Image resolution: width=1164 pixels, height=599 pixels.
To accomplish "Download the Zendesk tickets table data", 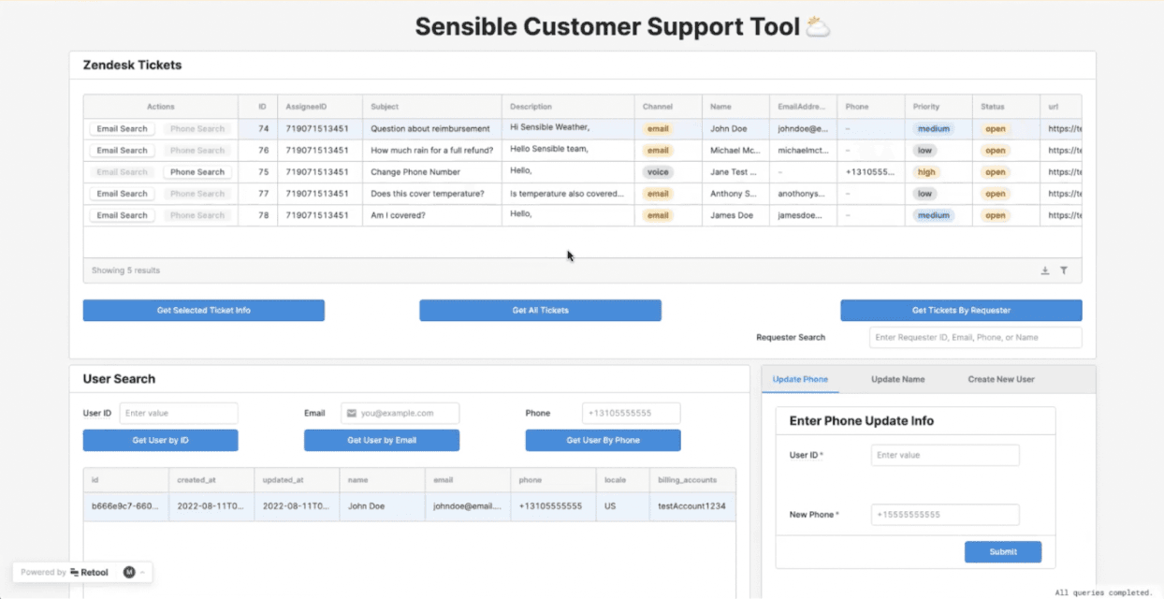I will coord(1045,270).
